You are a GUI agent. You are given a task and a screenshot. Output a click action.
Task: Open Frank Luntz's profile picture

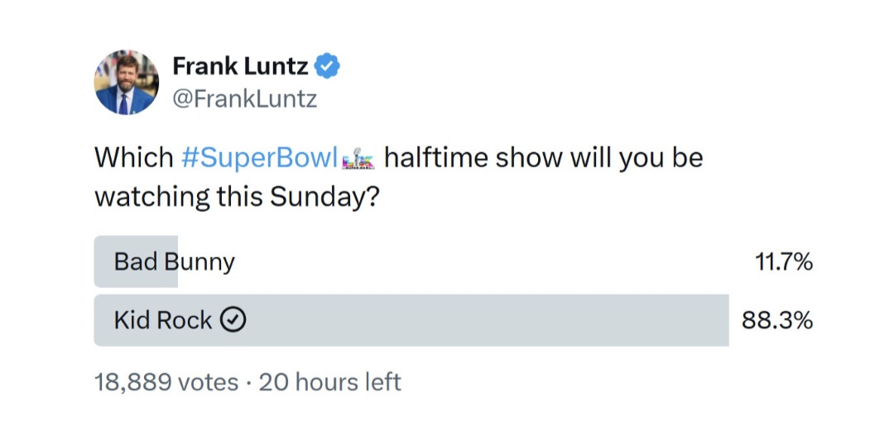(x=127, y=83)
